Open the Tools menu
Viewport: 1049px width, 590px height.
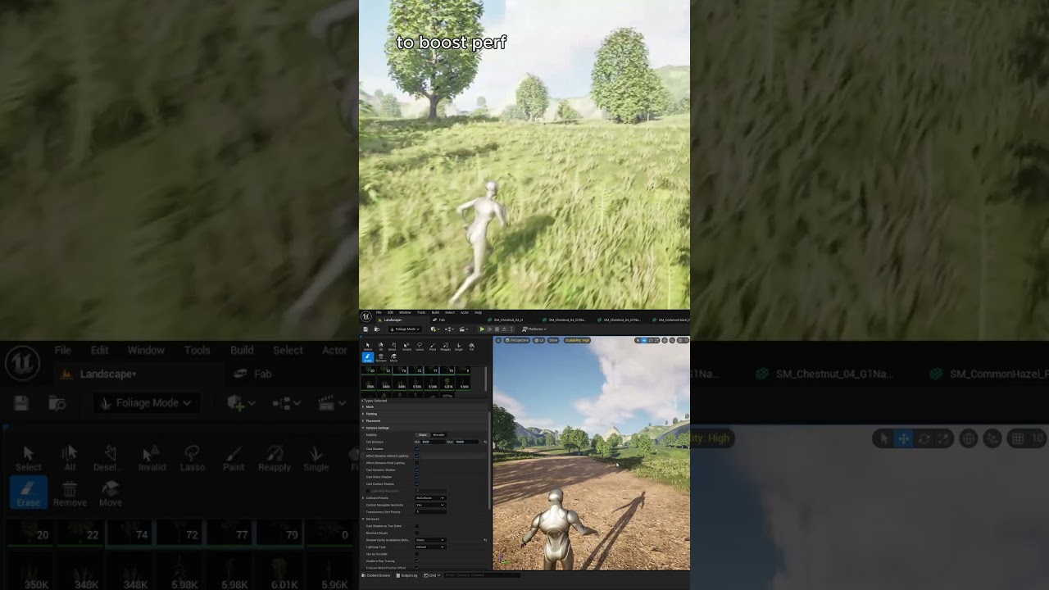pyautogui.click(x=421, y=312)
